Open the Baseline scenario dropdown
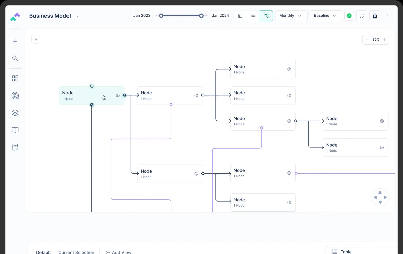Viewport: 403px width, 254px height. tap(326, 16)
